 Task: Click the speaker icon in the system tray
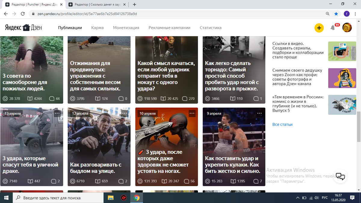pos(316,198)
